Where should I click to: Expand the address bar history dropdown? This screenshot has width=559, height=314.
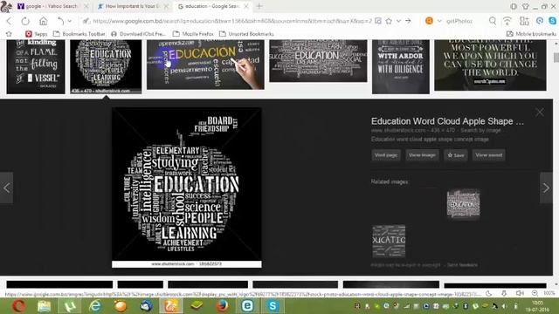(x=398, y=21)
